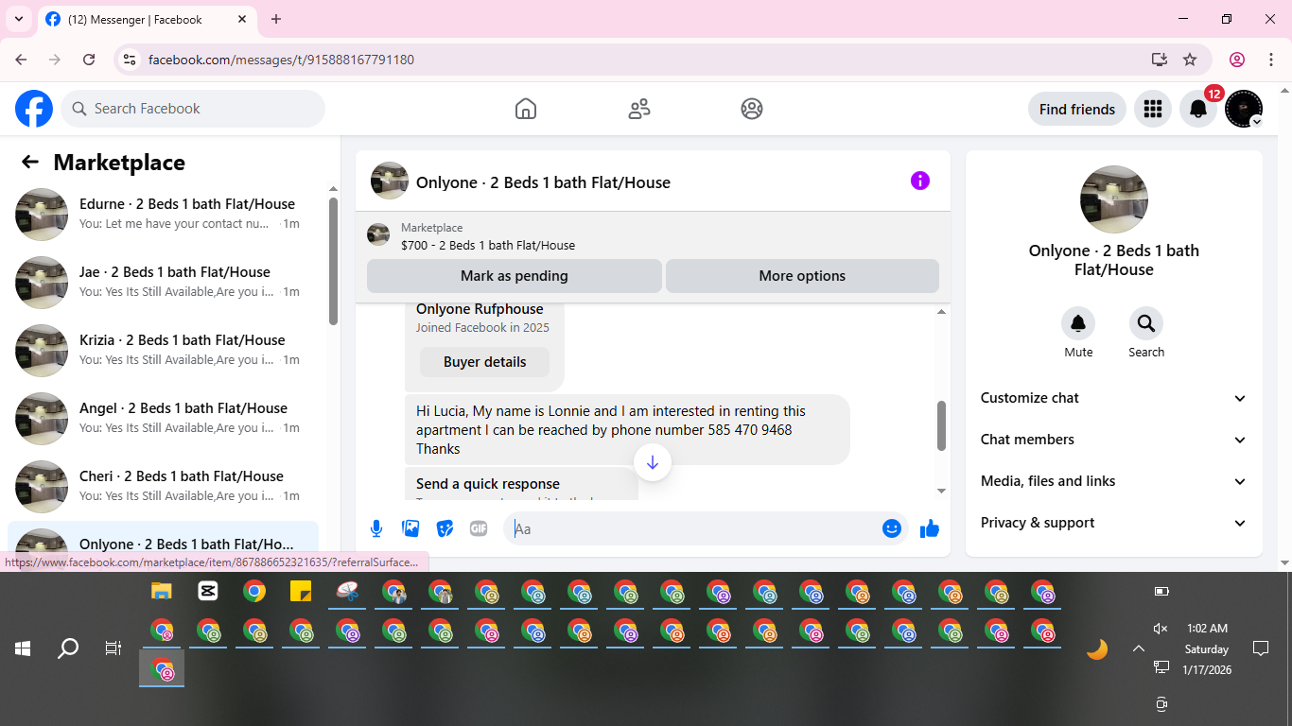Go to the Facebook Home icon
Screen dimensions: 1292x726
point(526,109)
